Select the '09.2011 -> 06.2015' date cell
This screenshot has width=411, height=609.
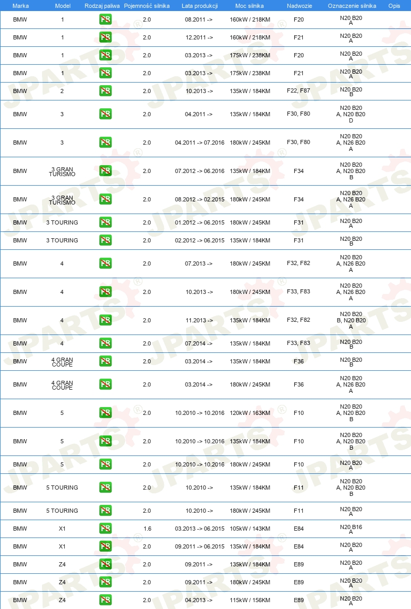200,546
